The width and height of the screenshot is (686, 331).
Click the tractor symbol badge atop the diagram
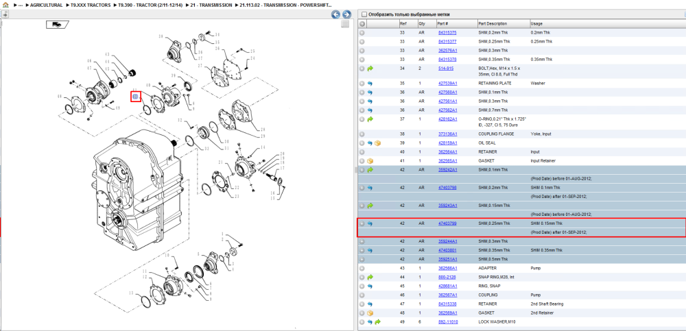pos(58,25)
